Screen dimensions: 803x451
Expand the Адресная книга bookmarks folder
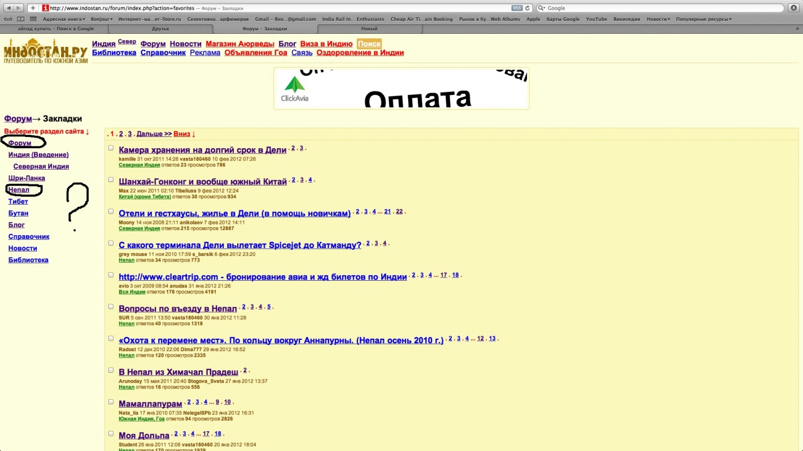click(63, 19)
